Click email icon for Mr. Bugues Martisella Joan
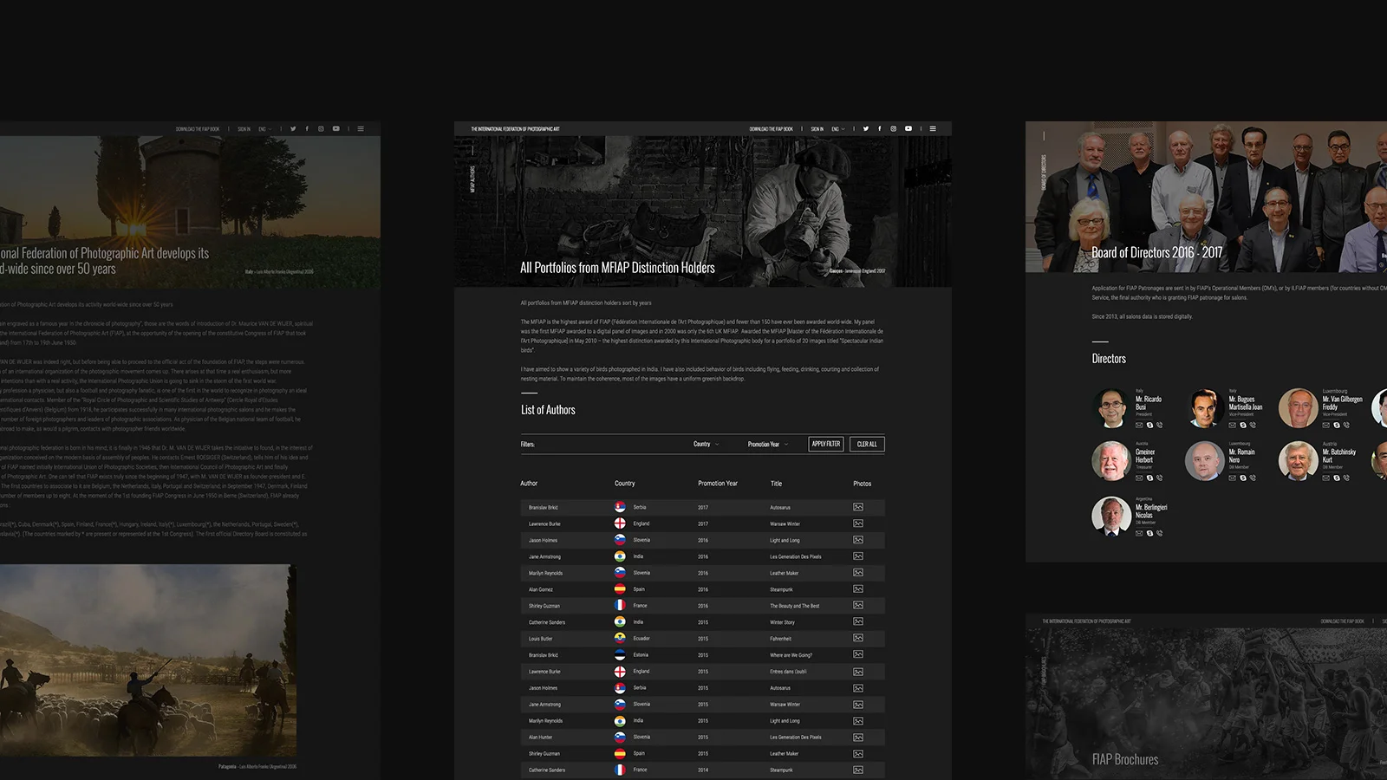 point(1233,426)
